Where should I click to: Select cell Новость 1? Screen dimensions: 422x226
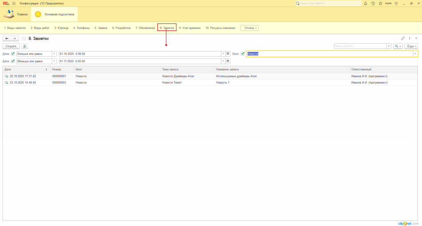click(x=282, y=83)
